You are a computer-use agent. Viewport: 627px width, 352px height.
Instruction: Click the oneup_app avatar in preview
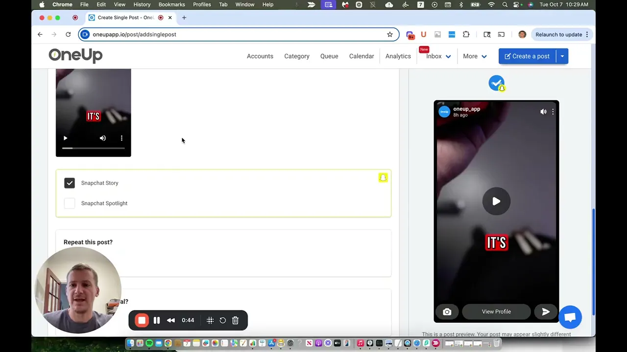pyautogui.click(x=444, y=112)
